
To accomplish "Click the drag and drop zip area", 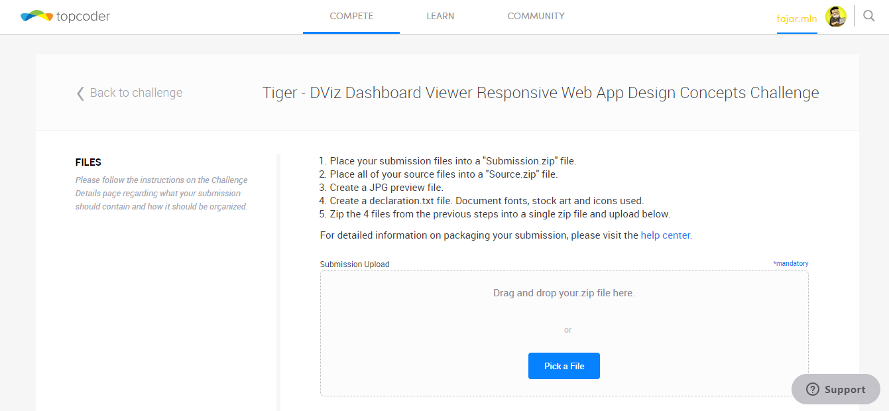I will coord(564,333).
